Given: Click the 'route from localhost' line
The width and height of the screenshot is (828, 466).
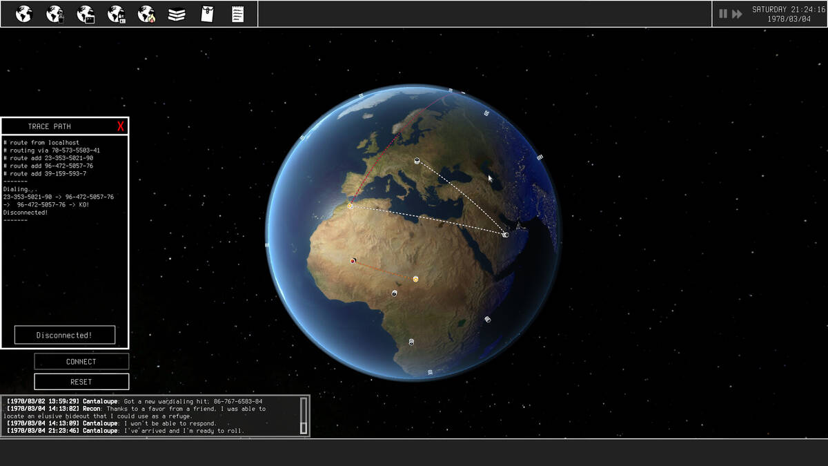Looking at the screenshot, I should point(41,143).
